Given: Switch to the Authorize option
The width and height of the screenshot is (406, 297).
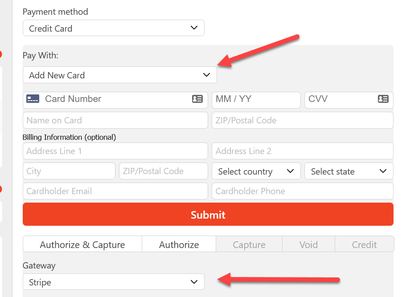Looking at the screenshot, I should (179, 244).
